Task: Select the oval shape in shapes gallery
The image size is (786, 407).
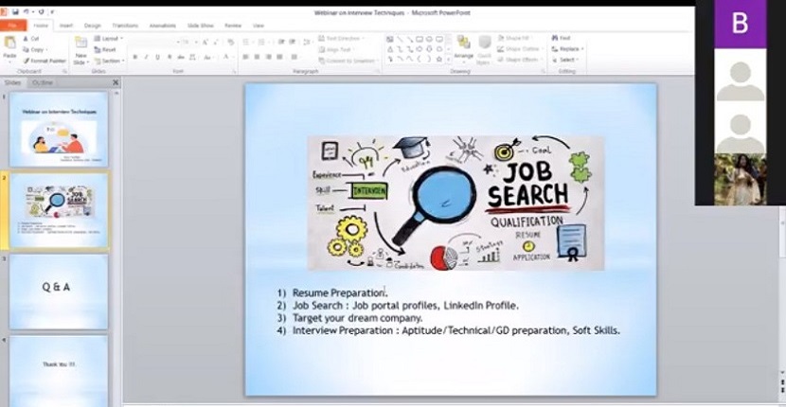Action: click(429, 39)
